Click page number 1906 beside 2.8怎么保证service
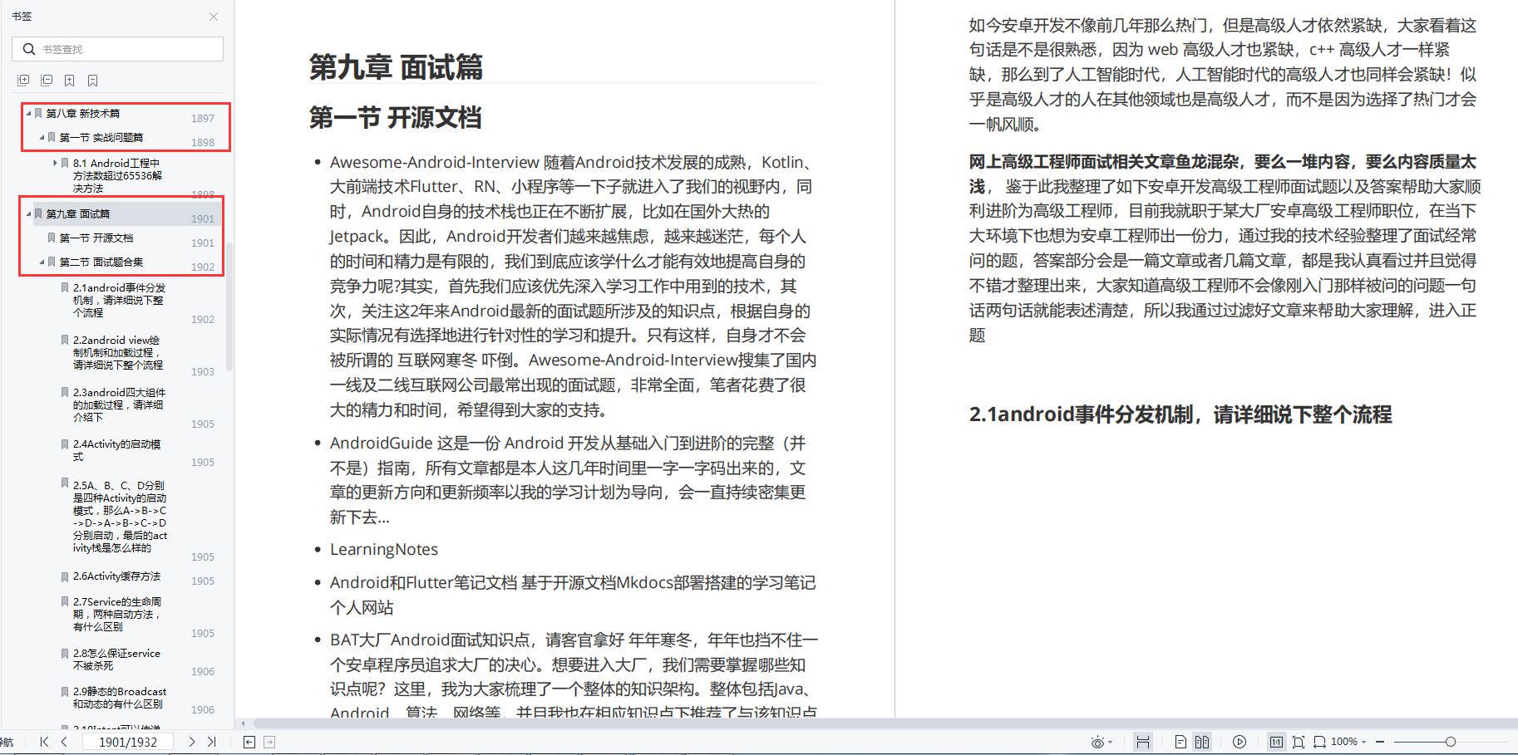The height and width of the screenshot is (755, 1518). coord(203,672)
